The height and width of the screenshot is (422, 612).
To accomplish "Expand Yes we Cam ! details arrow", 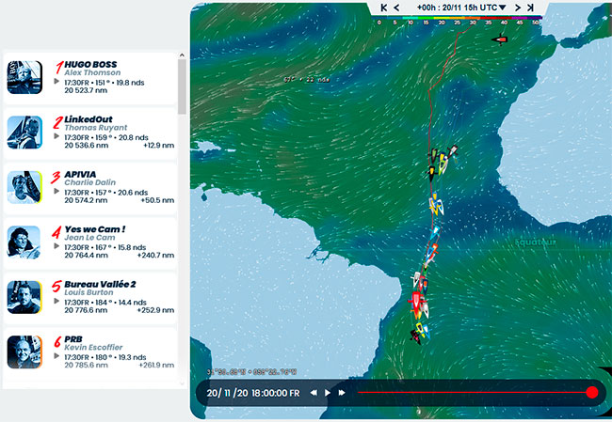I will (x=56, y=246).
